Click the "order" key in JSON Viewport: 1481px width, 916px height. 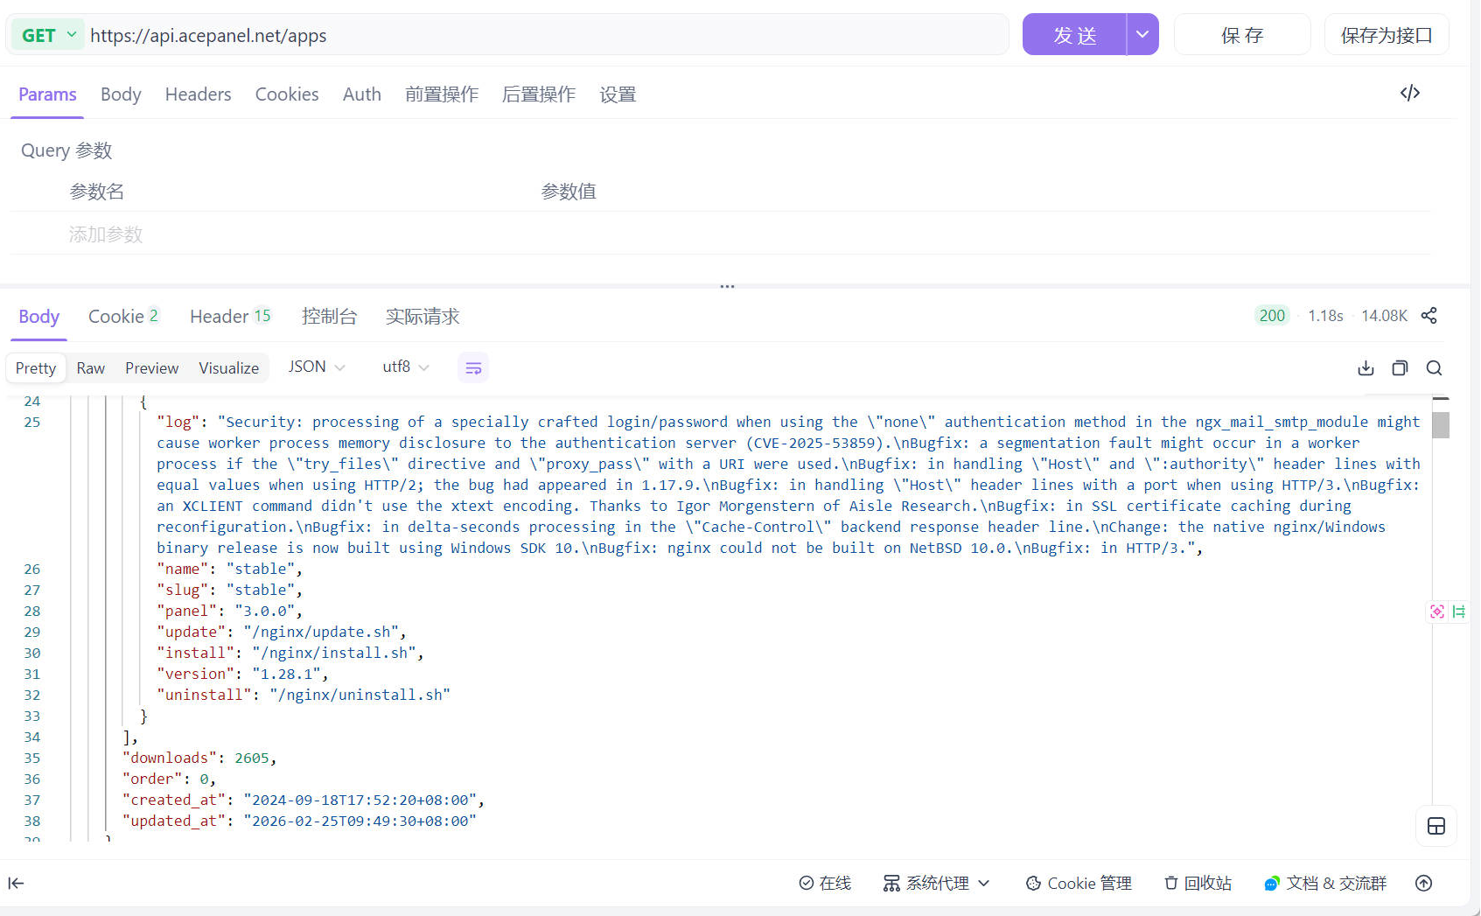click(x=152, y=779)
